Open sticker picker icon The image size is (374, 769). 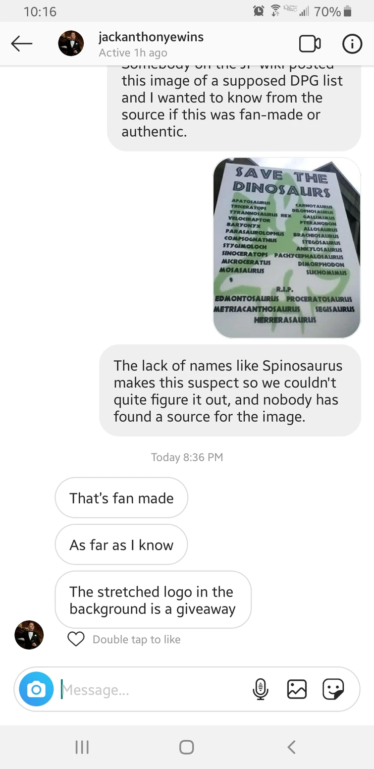(333, 689)
